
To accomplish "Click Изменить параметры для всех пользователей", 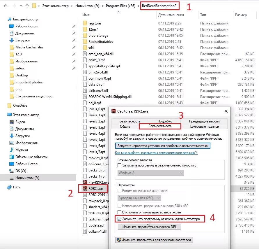I will (x=154, y=240).
